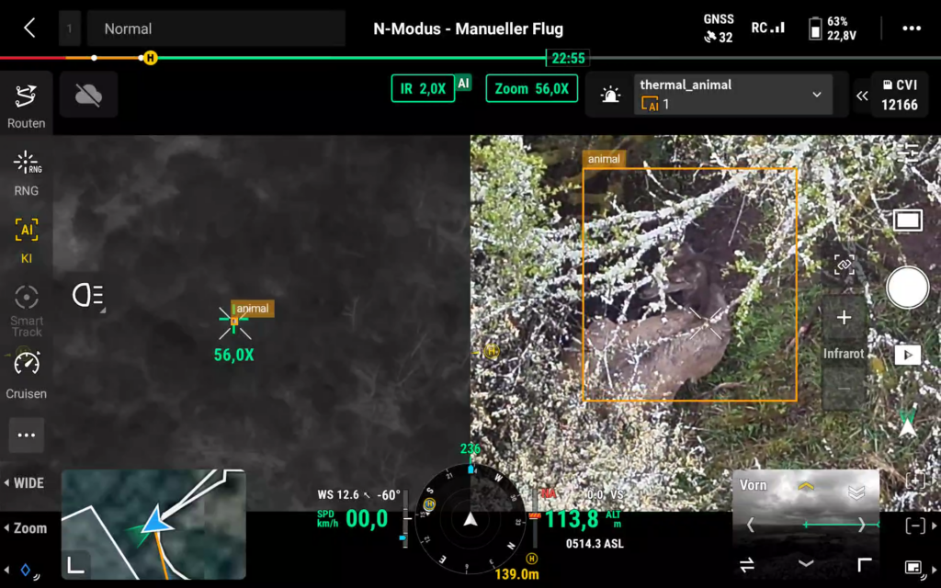Open the three-dot more tools button in sidebar
This screenshot has width=941, height=588.
[x=26, y=435]
